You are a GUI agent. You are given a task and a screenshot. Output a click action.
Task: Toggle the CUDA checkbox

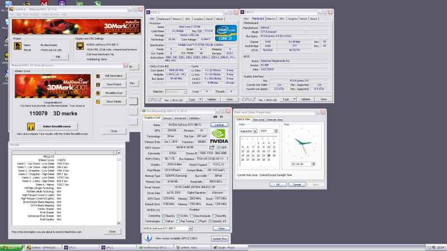(x=178, y=216)
